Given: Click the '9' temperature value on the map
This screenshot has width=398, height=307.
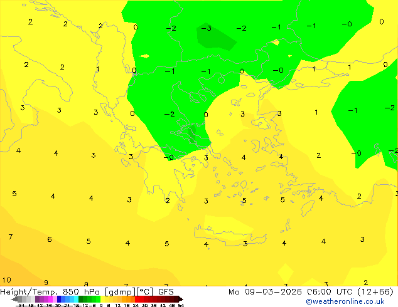Looking at the screenshot, I should coord(46,283).
